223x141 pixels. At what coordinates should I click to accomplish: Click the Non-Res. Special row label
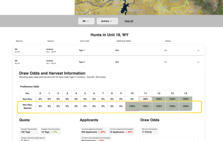coord(27,106)
